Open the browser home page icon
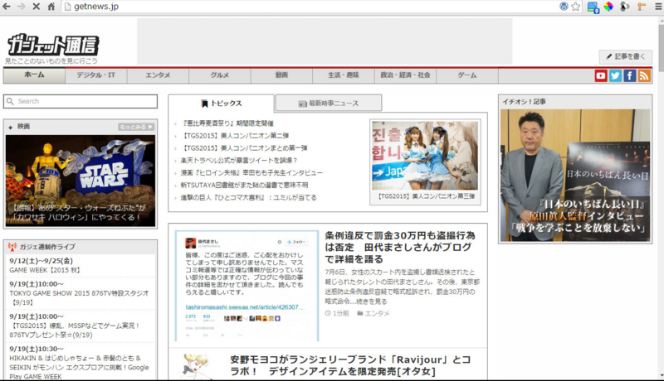664x381 pixels. [x=51, y=7]
